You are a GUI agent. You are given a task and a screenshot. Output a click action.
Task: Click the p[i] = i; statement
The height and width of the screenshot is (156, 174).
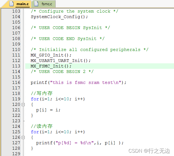coord(48,110)
